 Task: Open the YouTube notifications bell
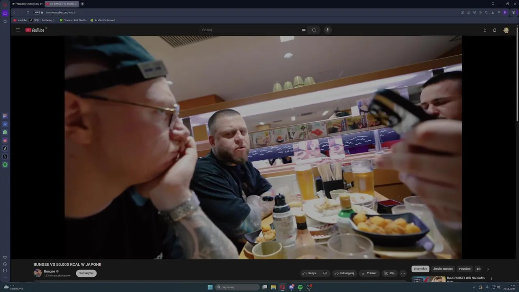point(495,30)
